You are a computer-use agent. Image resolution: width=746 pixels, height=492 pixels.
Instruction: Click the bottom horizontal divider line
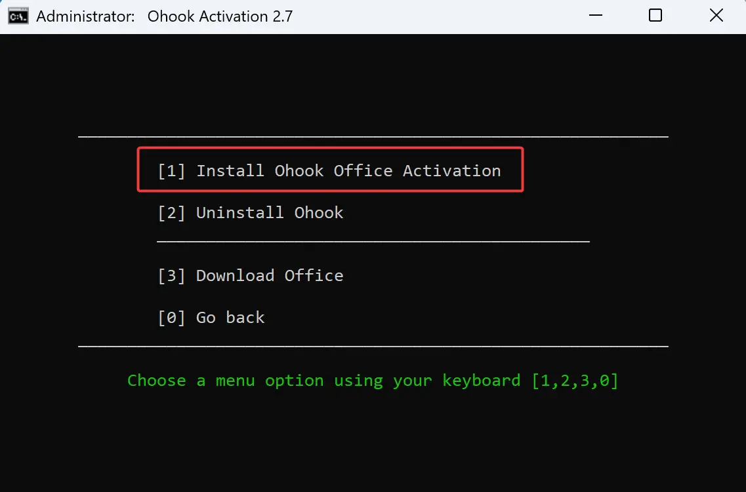(x=373, y=346)
